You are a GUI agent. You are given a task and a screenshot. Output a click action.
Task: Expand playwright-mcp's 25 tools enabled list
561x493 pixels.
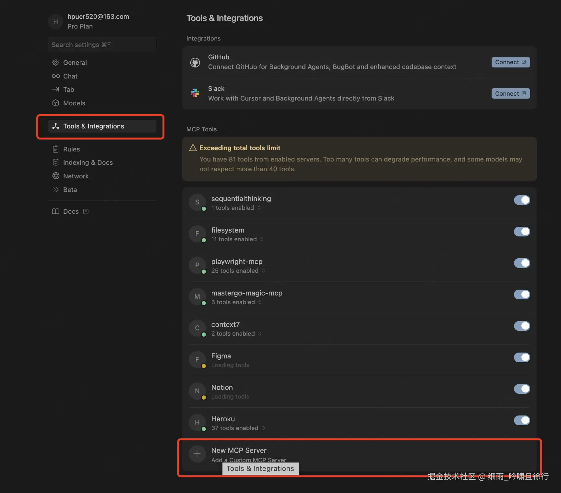tap(238, 271)
